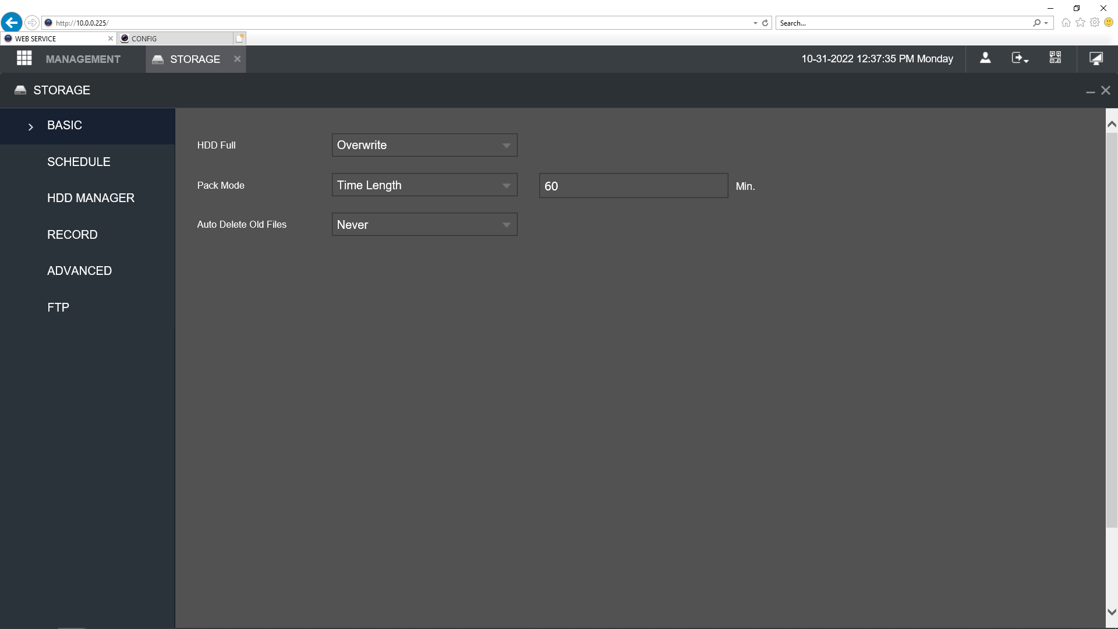
Task: Open Auto Delete Old Files dropdown
Action: [x=424, y=225]
